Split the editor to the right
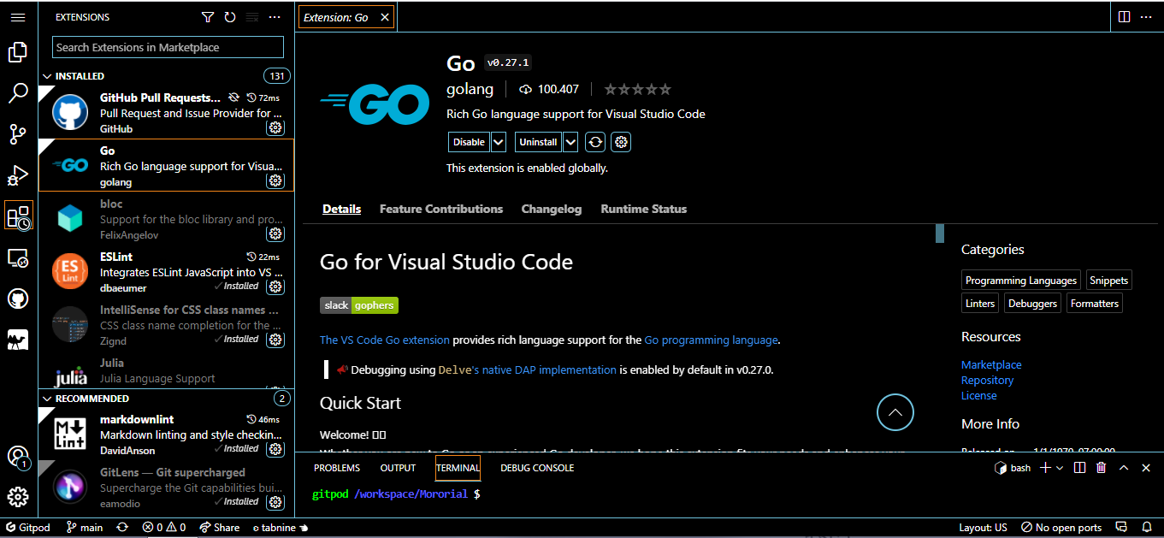The image size is (1164, 538). tap(1125, 17)
